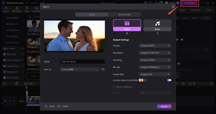Click the top-right Export button

(x=189, y=3)
